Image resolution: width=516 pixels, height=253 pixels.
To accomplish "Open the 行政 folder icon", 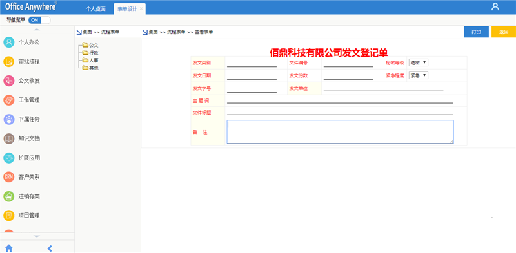I will [x=86, y=53].
